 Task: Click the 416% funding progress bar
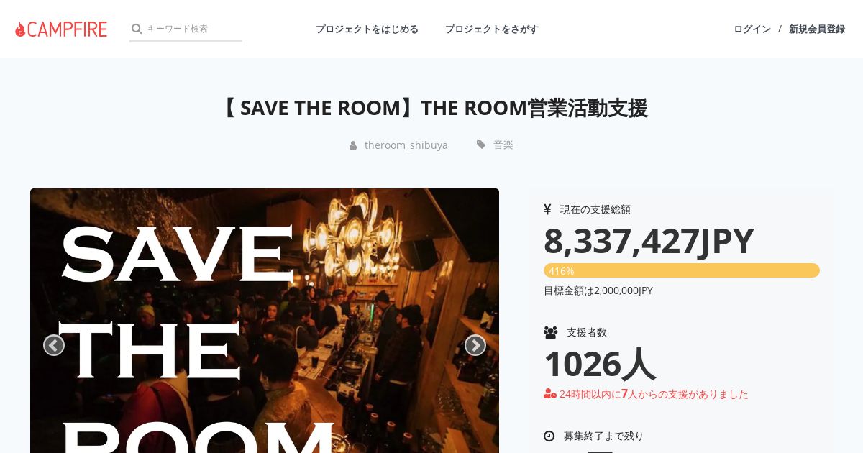(x=682, y=270)
